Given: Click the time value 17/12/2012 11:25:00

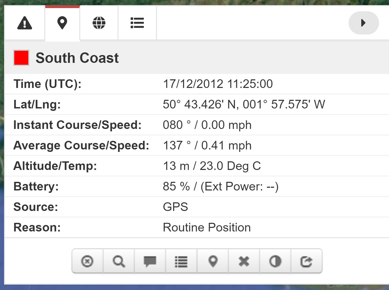Looking at the screenshot, I should (218, 84).
